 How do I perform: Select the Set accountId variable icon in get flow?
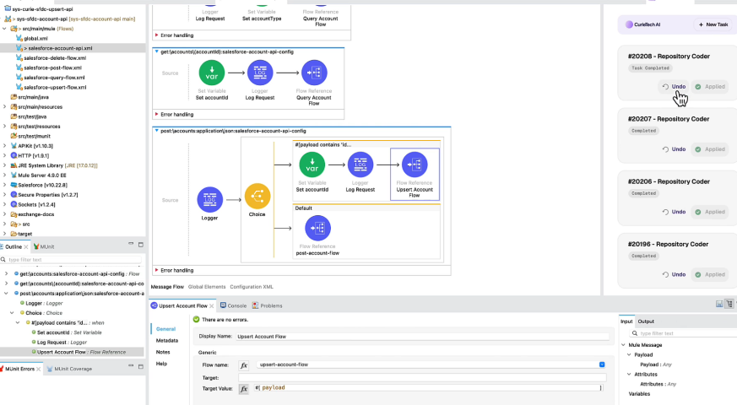point(212,73)
